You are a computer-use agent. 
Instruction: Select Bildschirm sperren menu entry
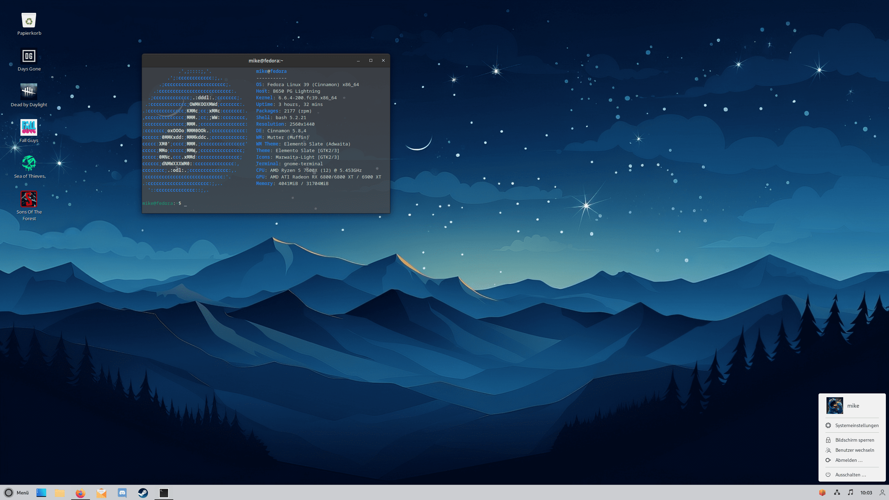[x=854, y=440]
